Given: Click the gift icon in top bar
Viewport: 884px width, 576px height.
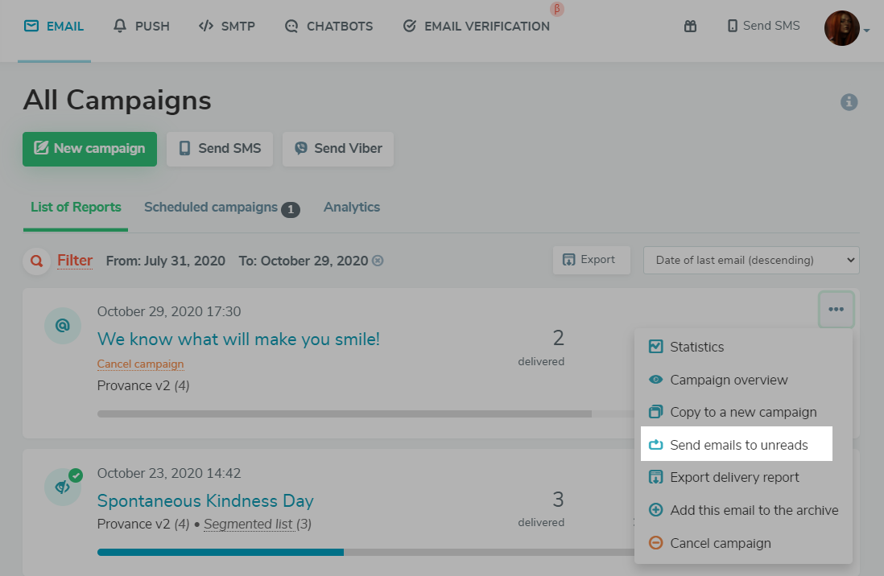Looking at the screenshot, I should tap(690, 26).
